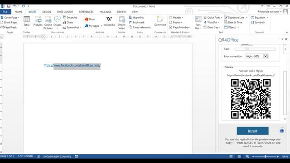
Task: Click the QR4Office info icon
Action: 282,131
